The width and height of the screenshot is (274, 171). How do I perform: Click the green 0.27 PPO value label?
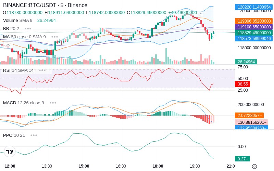click(x=242, y=159)
